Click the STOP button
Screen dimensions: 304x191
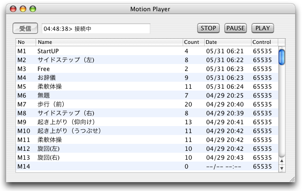[x=208, y=28]
